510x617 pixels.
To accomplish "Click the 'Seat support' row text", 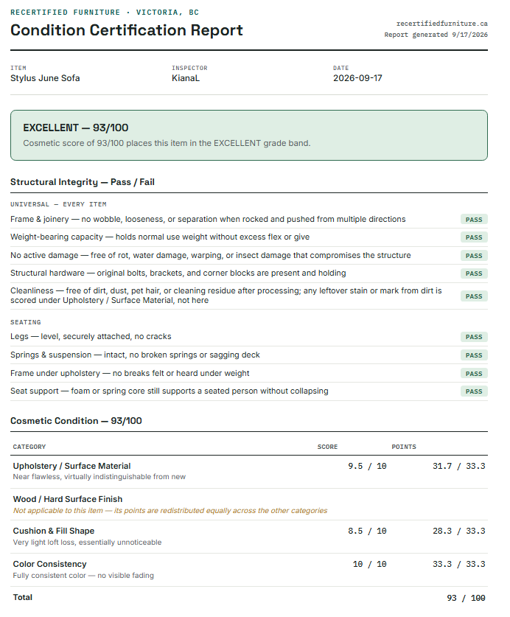I will (170, 391).
